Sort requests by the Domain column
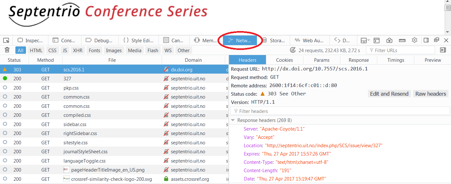 [193, 60]
